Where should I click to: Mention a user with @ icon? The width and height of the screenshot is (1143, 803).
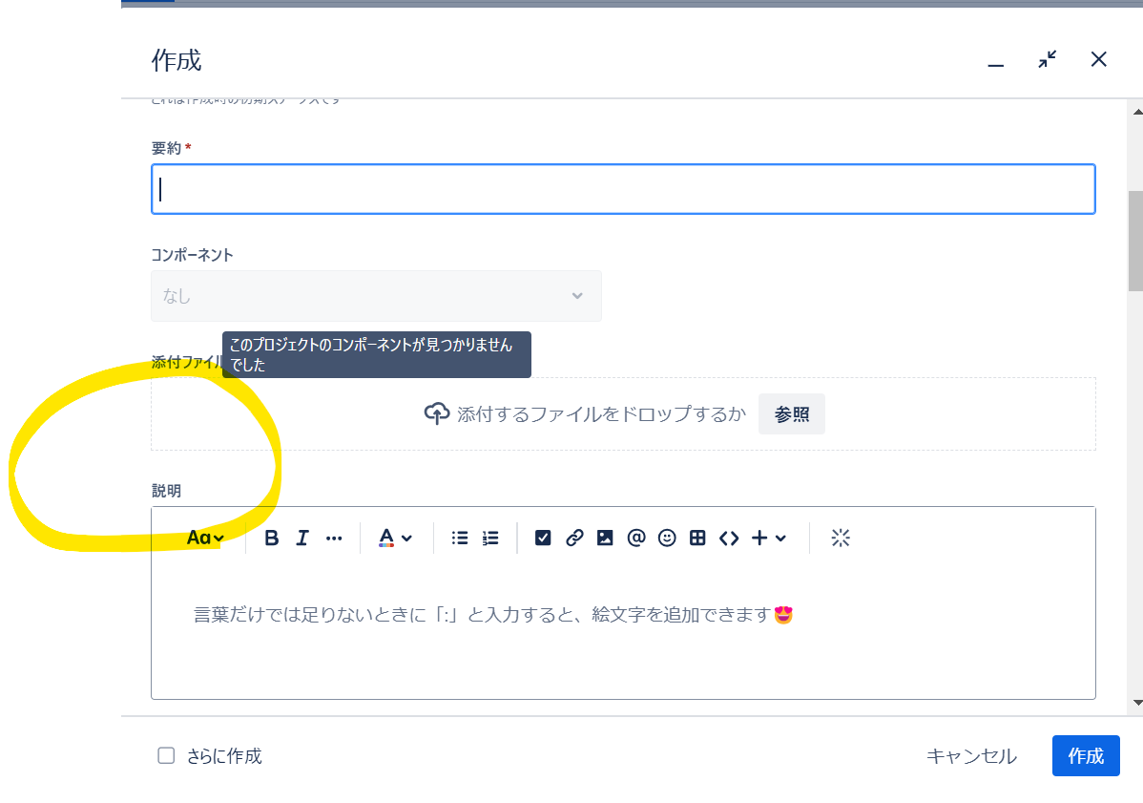tap(636, 539)
